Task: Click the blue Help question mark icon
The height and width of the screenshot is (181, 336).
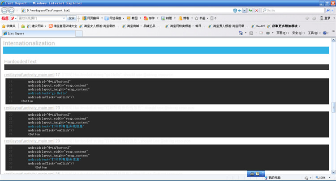Action: pos(325,33)
